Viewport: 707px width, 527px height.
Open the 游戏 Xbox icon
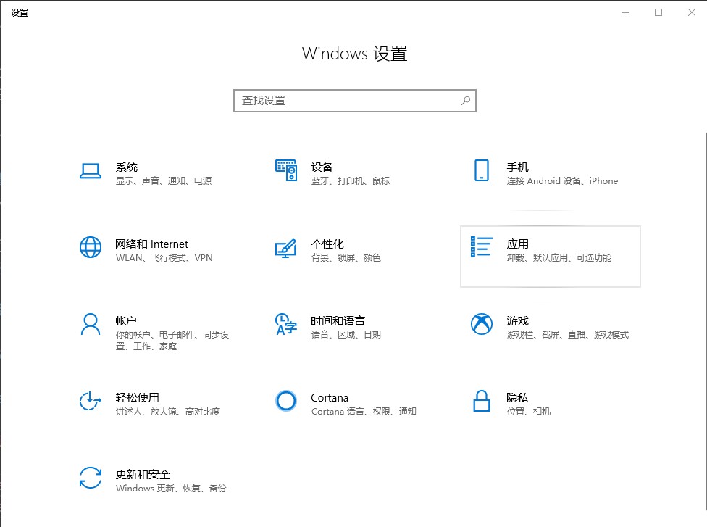(x=481, y=324)
